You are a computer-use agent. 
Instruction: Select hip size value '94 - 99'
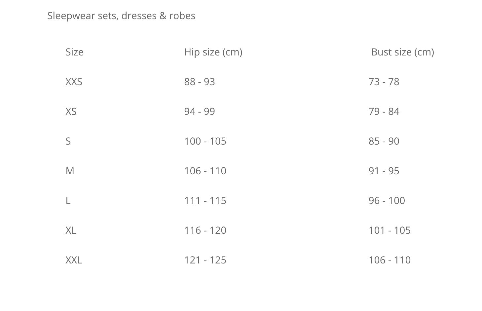pyautogui.click(x=200, y=112)
